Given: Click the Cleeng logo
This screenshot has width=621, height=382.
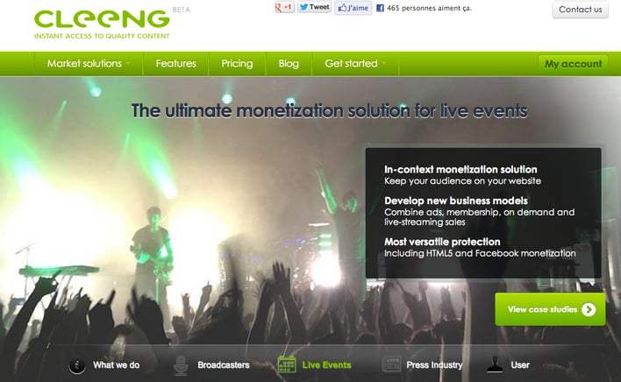Looking at the screenshot, I should [x=102, y=25].
